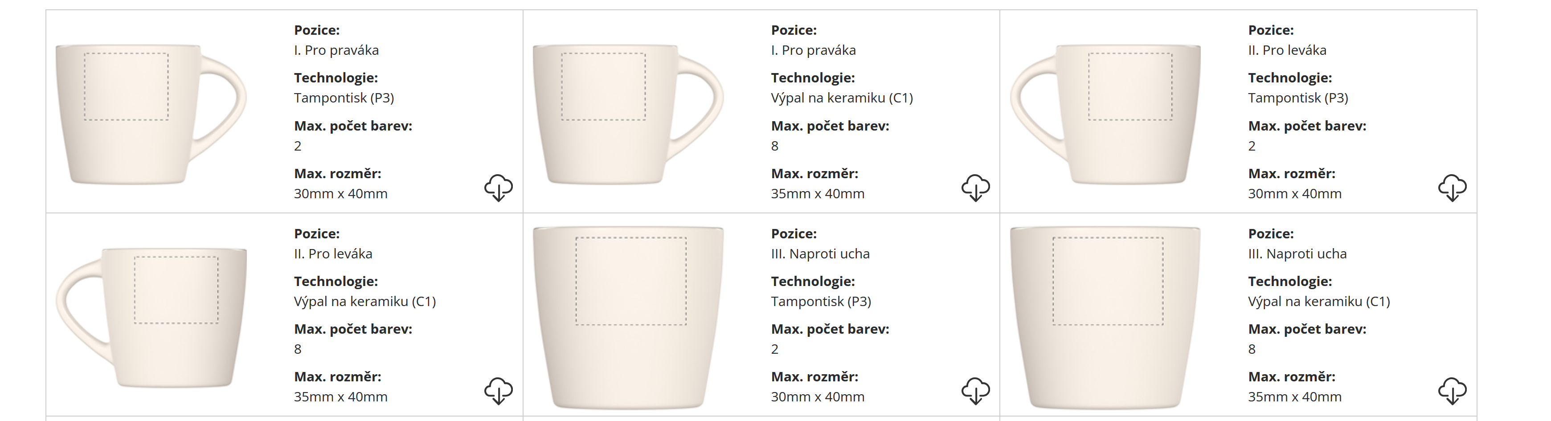The image size is (1551, 421).
Task: Download template for left-hander Výpal na keramiku
Action: pyautogui.click(x=498, y=391)
